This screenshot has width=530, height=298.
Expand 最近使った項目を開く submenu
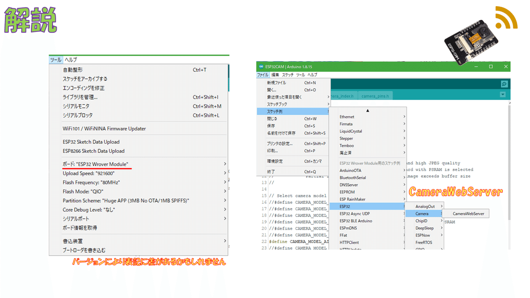(293, 97)
